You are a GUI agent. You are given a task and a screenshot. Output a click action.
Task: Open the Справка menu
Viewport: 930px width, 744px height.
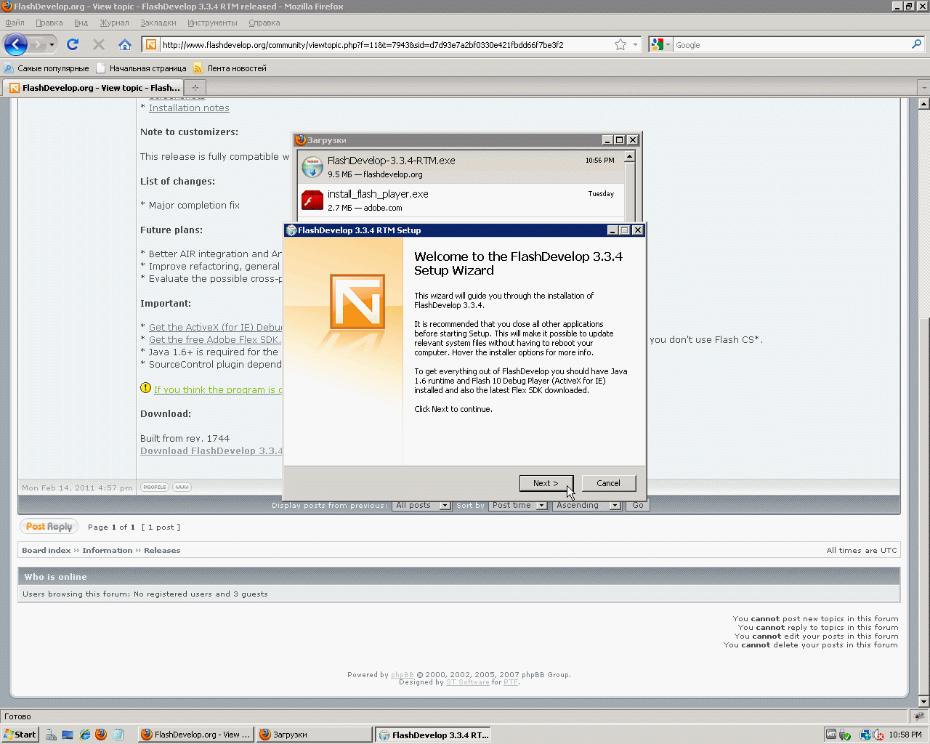[x=264, y=23]
